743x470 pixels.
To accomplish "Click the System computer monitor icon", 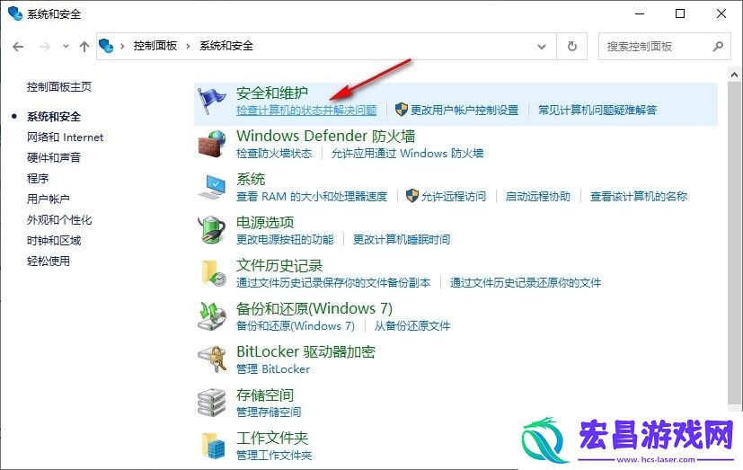I will [x=211, y=187].
